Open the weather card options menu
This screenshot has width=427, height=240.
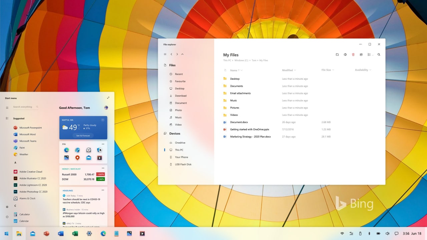tap(103, 120)
